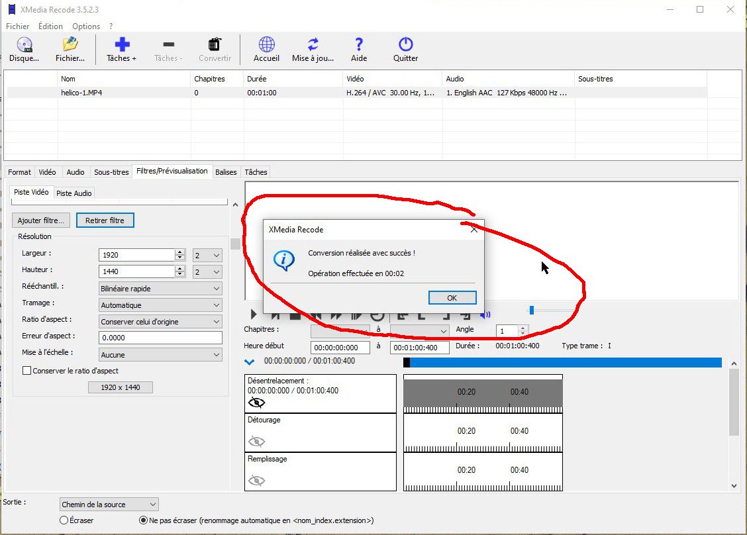The width and height of the screenshot is (747, 535).
Task: Open Mise à l'échelle Aucune dropdown
Action: (160, 354)
